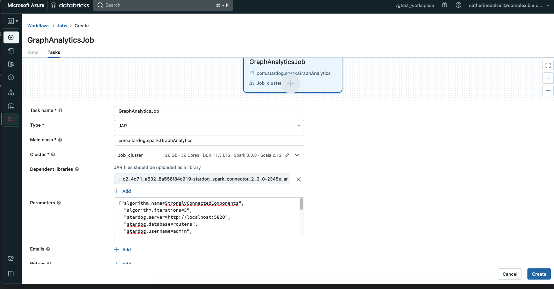Viewport: 554px width, 289px height.
Task: Edit Job_cluster using the pencil icon
Action: (x=287, y=155)
